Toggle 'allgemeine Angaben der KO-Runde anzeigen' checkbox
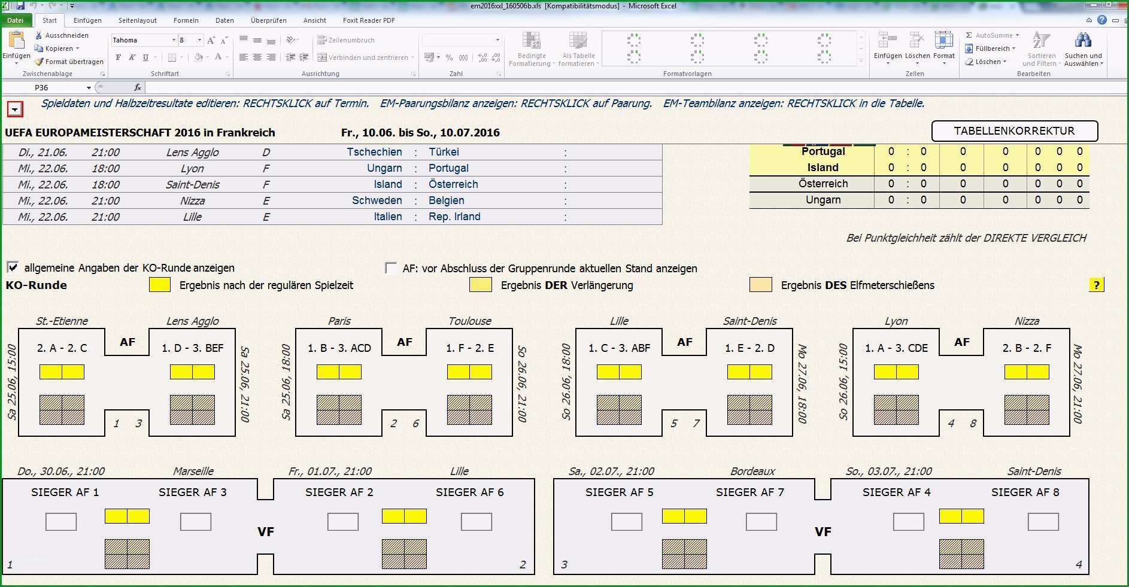Image resolution: width=1129 pixels, height=587 pixels. [x=13, y=267]
